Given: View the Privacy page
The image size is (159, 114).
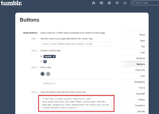Looking at the screenshot, I should coord(141,100).
